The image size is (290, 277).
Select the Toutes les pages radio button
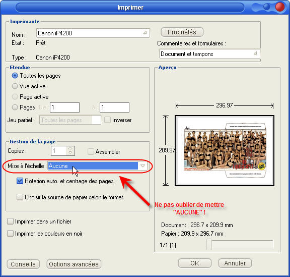coord(15,76)
